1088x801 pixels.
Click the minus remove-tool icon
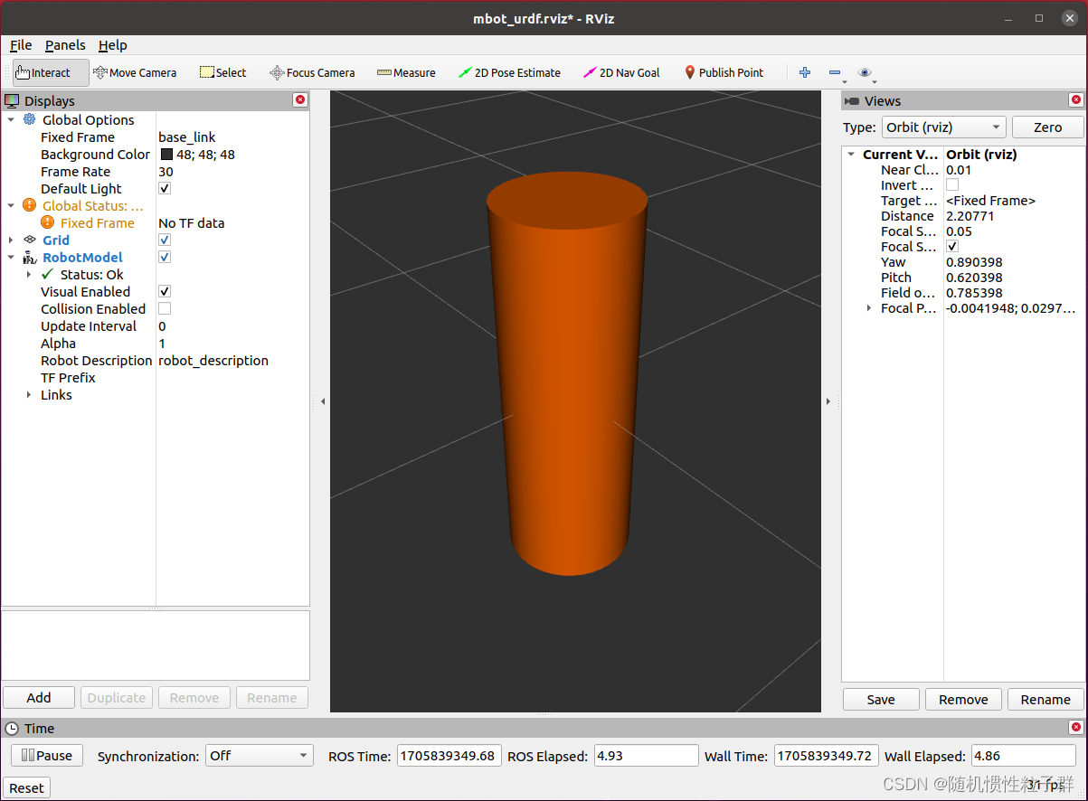(x=835, y=72)
